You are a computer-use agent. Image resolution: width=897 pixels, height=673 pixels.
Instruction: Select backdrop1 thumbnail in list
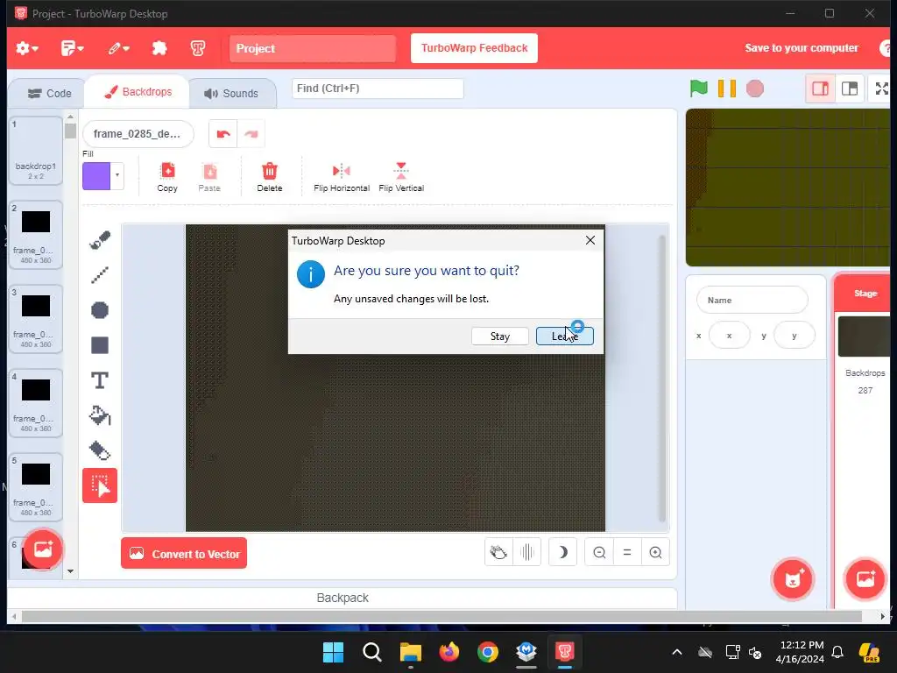click(35, 151)
